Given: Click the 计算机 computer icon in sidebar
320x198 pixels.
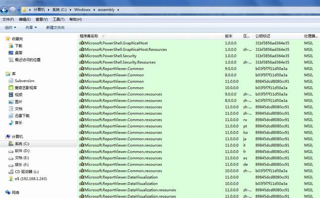Looking at the screenshot, I should tap(8, 137).
